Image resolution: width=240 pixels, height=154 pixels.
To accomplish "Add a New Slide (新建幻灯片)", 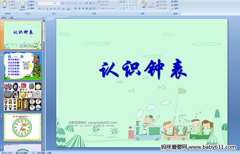I will (23, 6).
